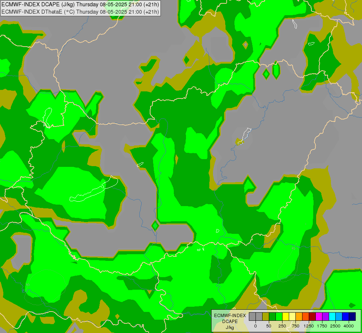Click the legend value 250
Viewport: 362px width, 333px height.
tap(282, 326)
